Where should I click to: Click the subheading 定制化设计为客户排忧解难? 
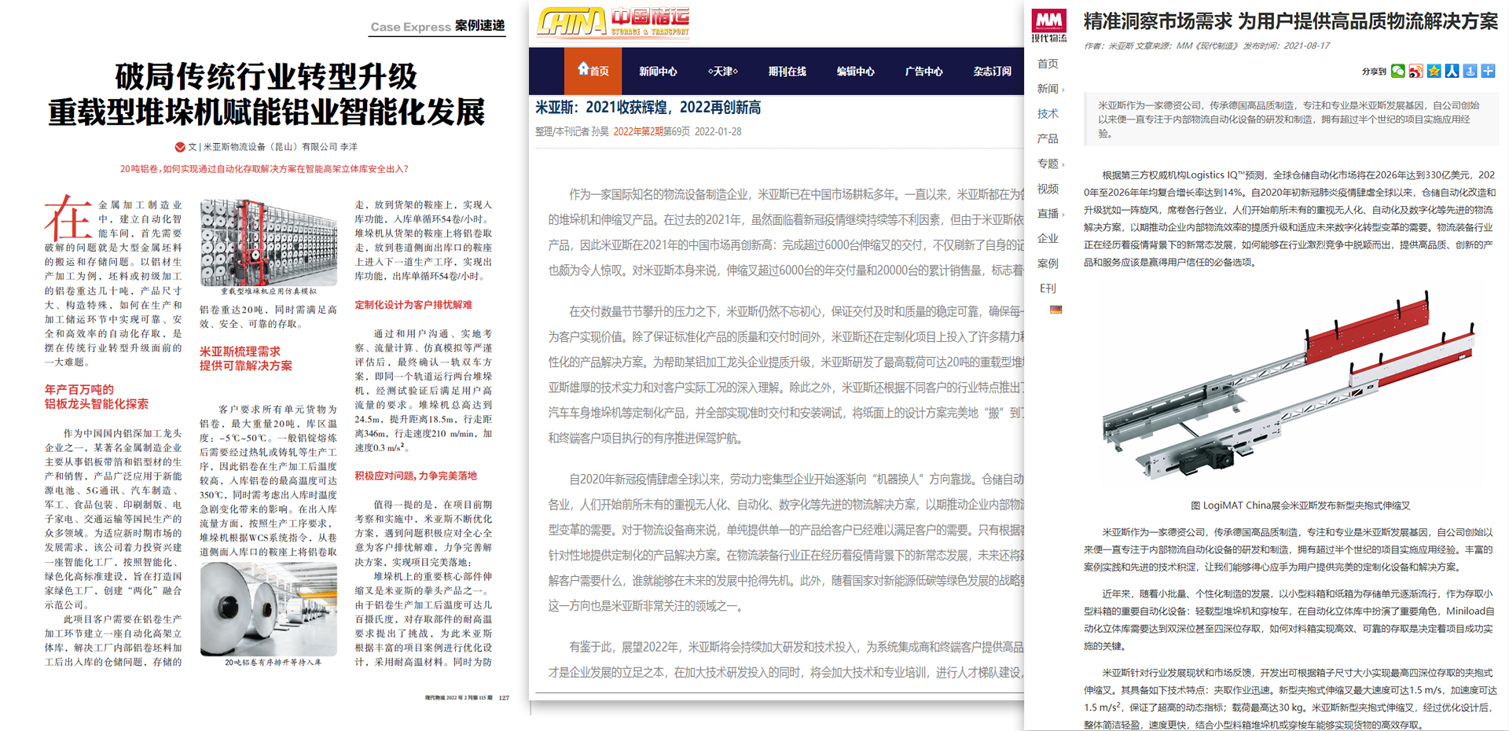tap(413, 305)
